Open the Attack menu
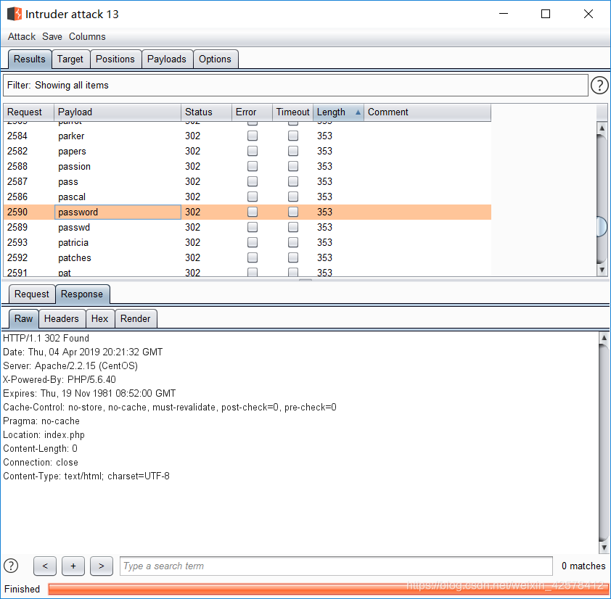Image resolution: width=611 pixels, height=599 pixels. click(22, 36)
